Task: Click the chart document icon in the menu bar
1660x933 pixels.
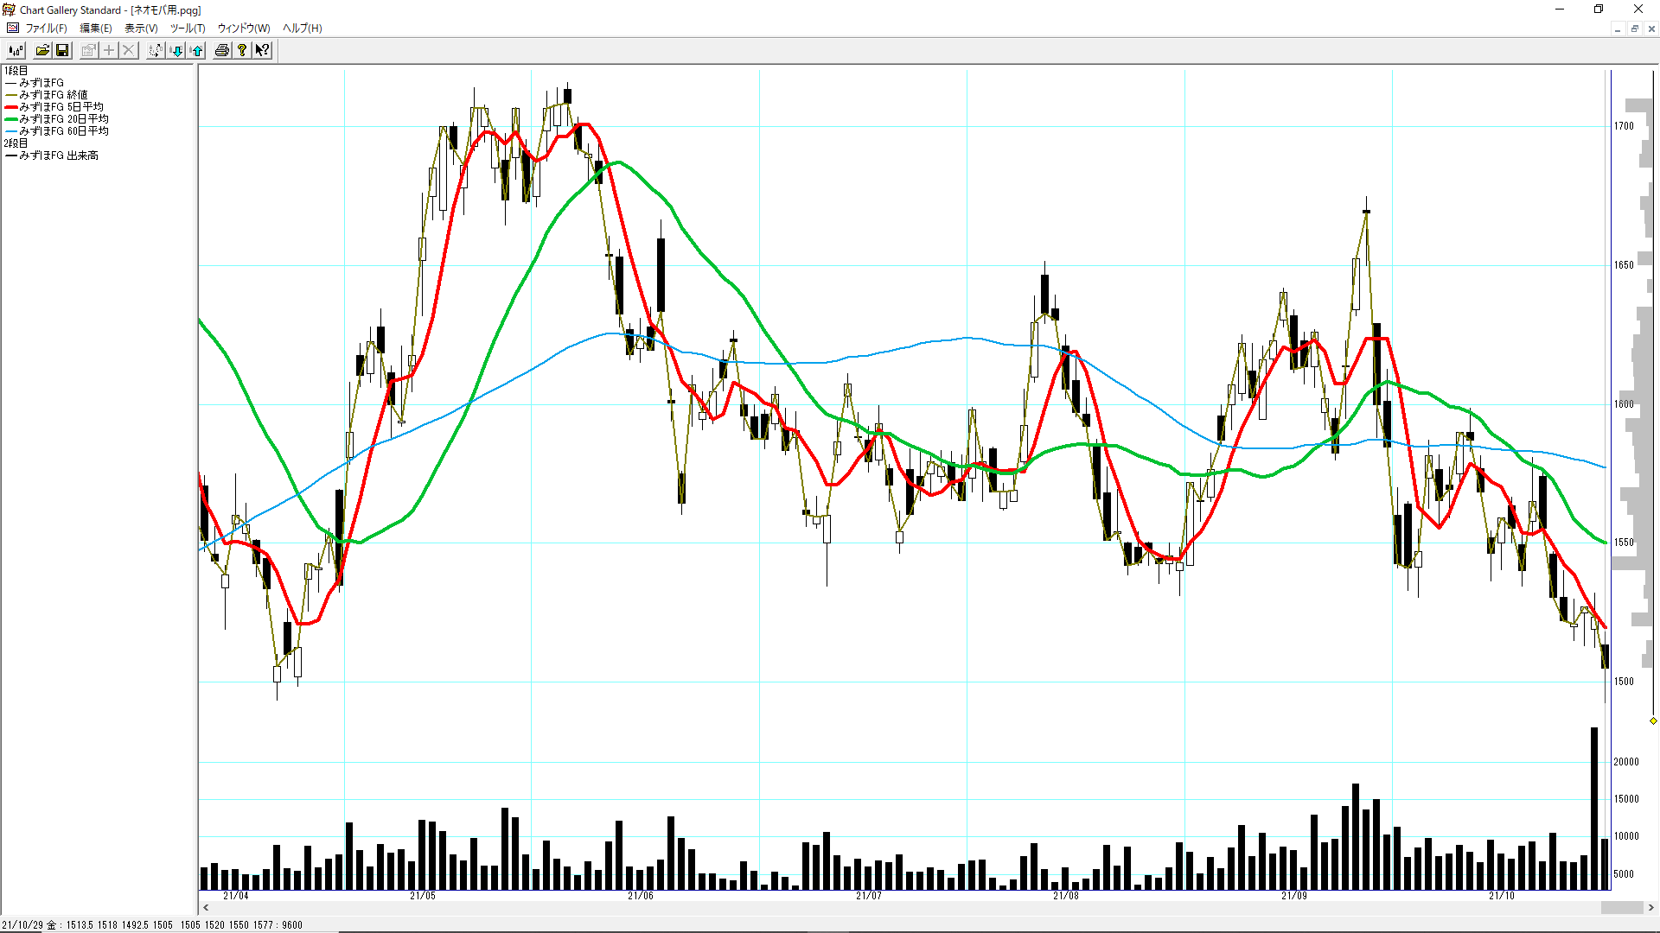Action: [x=12, y=28]
